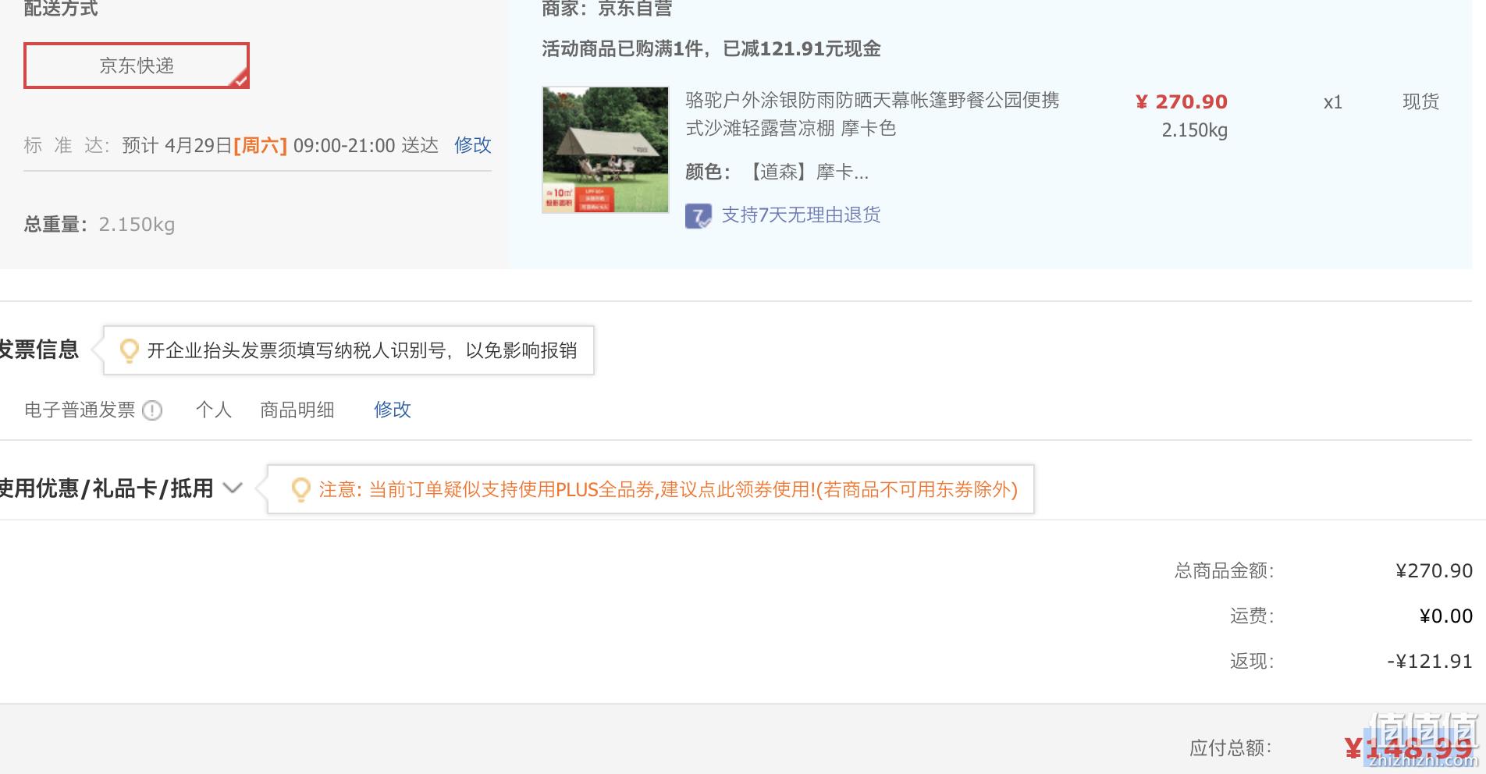Select the 京东快递 delivery option
This screenshot has height=774, width=1486.
(x=137, y=66)
